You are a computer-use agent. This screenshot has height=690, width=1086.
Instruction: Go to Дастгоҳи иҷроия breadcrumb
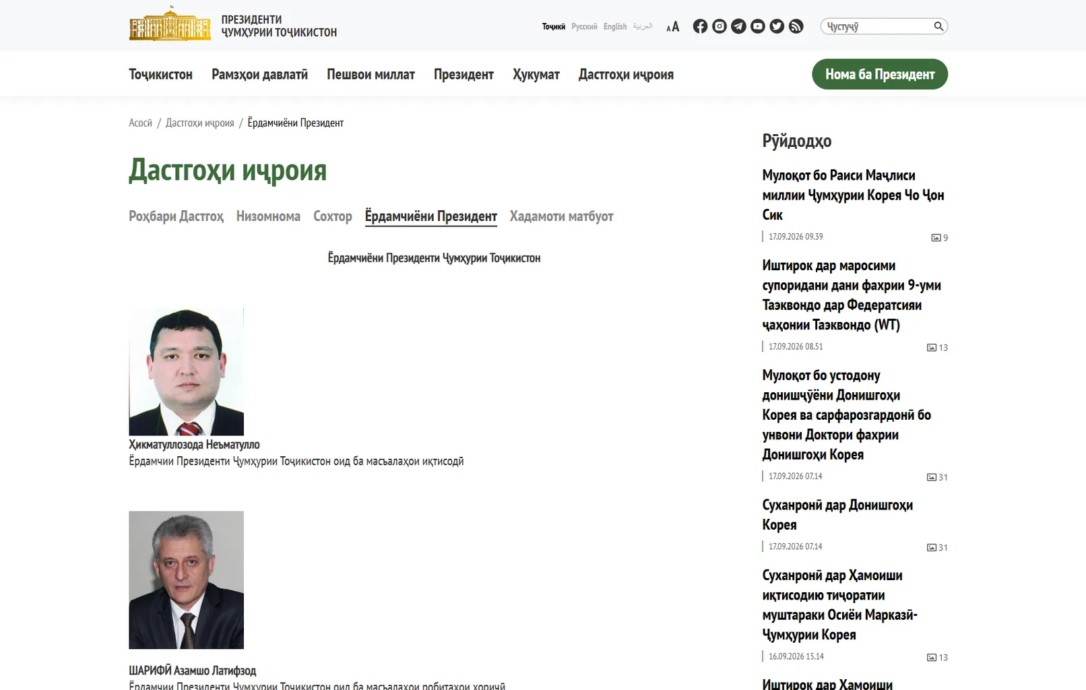[200, 123]
